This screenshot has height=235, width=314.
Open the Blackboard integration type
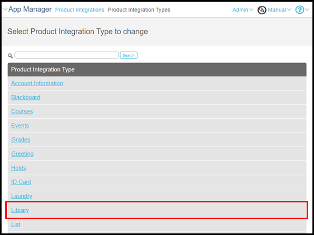click(26, 97)
